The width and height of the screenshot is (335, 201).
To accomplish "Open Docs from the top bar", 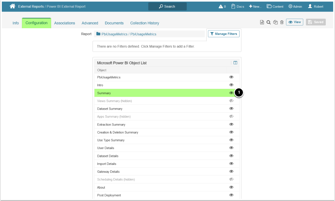I will [x=238, y=6].
